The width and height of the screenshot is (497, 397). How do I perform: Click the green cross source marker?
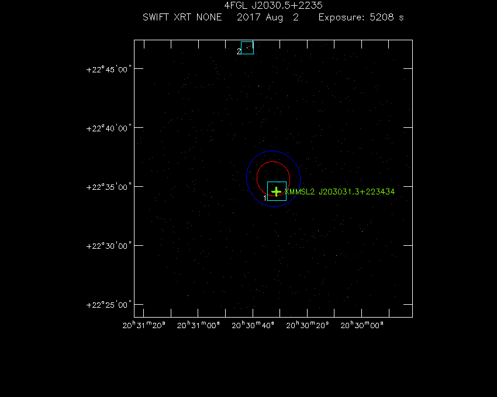click(x=277, y=191)
